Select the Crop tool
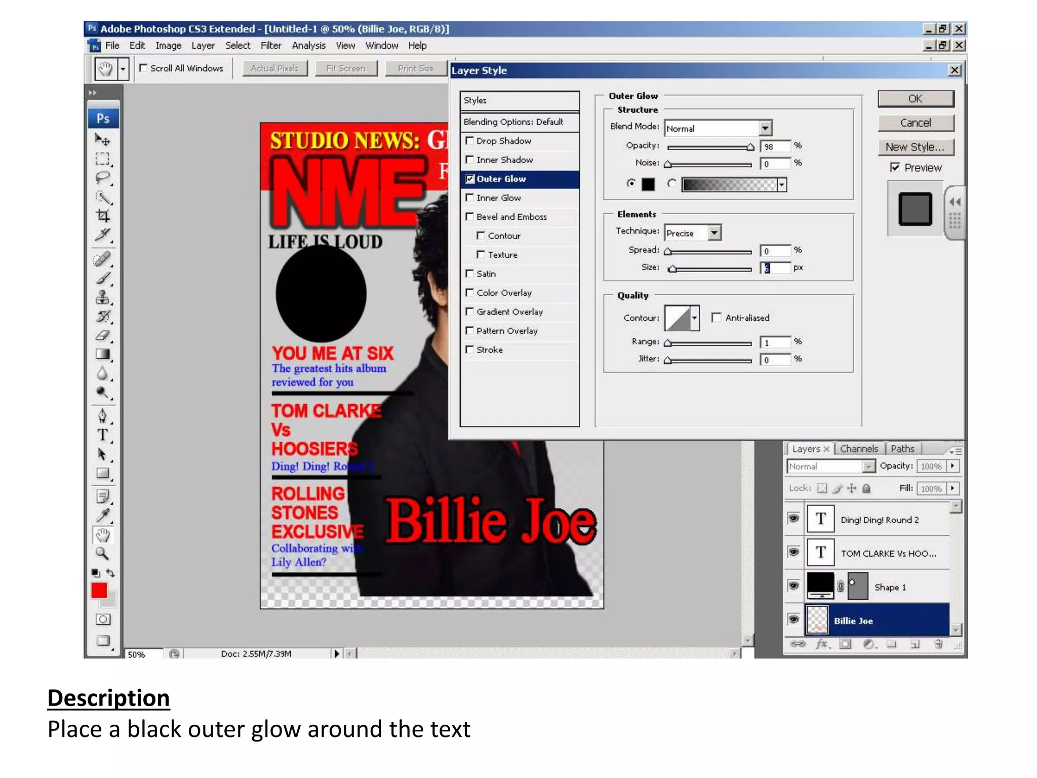The height and width of the screenshot is (778, 1037). (103, 216)
